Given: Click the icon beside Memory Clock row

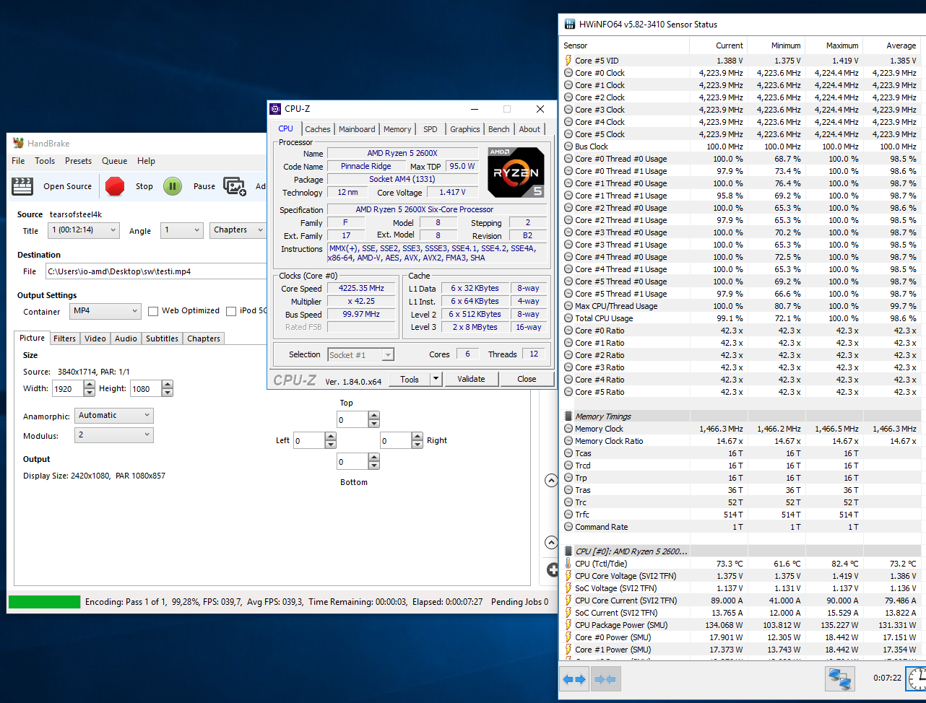Looking at the screenshot, I should [568, 429].
